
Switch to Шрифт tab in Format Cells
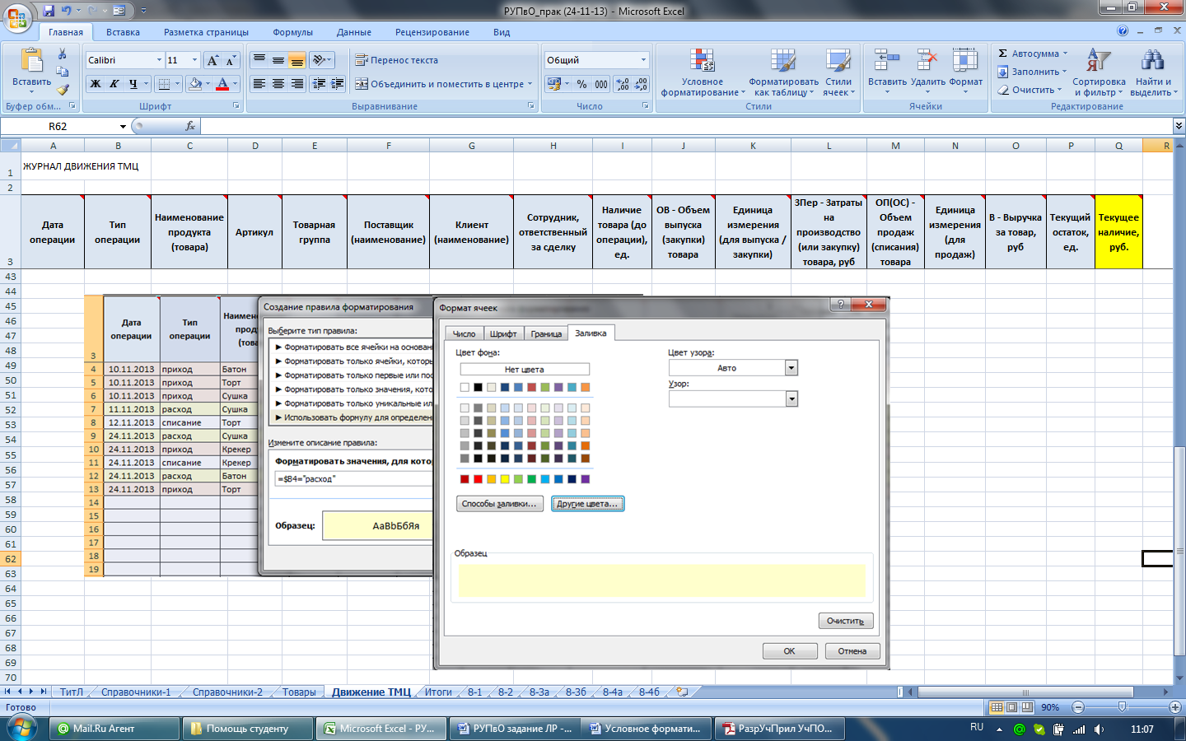(503, 333)
